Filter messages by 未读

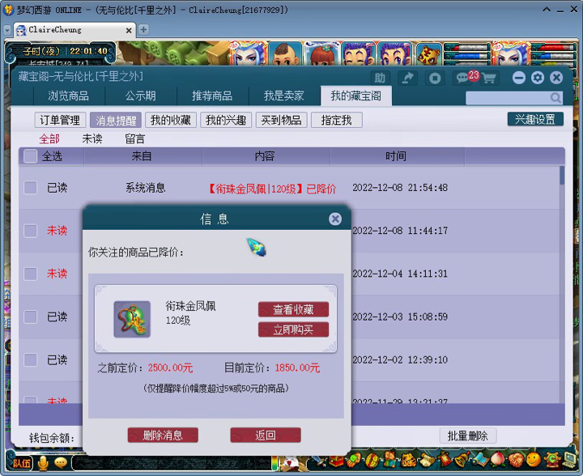pos(91,139)
